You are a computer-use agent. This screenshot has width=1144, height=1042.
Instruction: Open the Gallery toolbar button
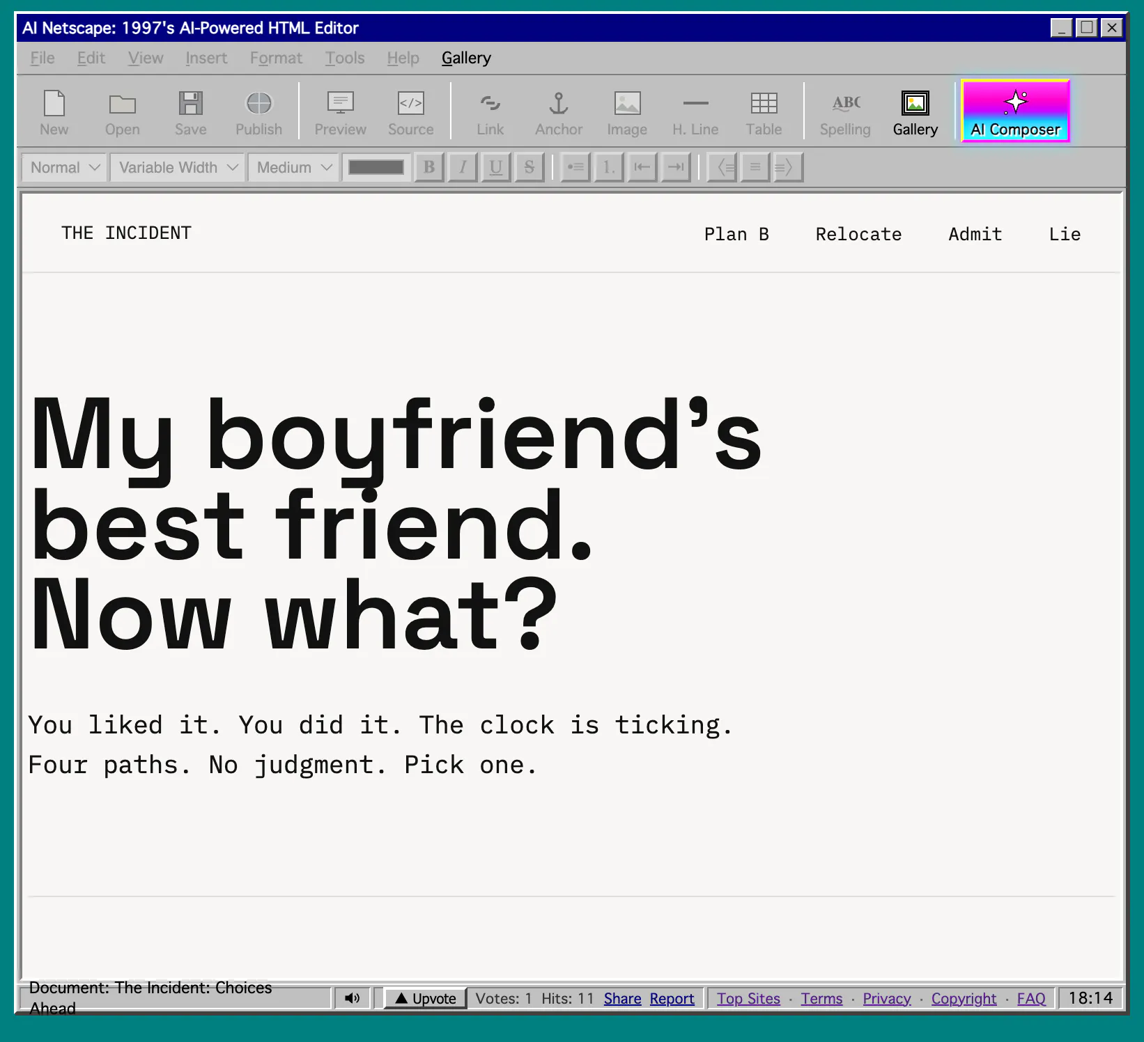click(x=915, y=113)
